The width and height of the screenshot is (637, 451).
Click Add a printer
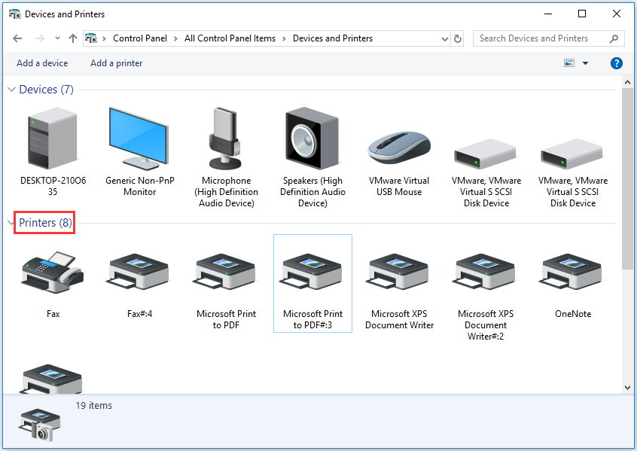pyautogui.click(x=116, y=63)
